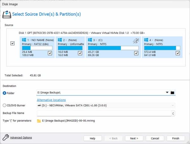Image resolution: width=190 pixels, height=144 pixels.
Task: Click the Windows logo on partition 2
Action: click(x=60, y=40)
